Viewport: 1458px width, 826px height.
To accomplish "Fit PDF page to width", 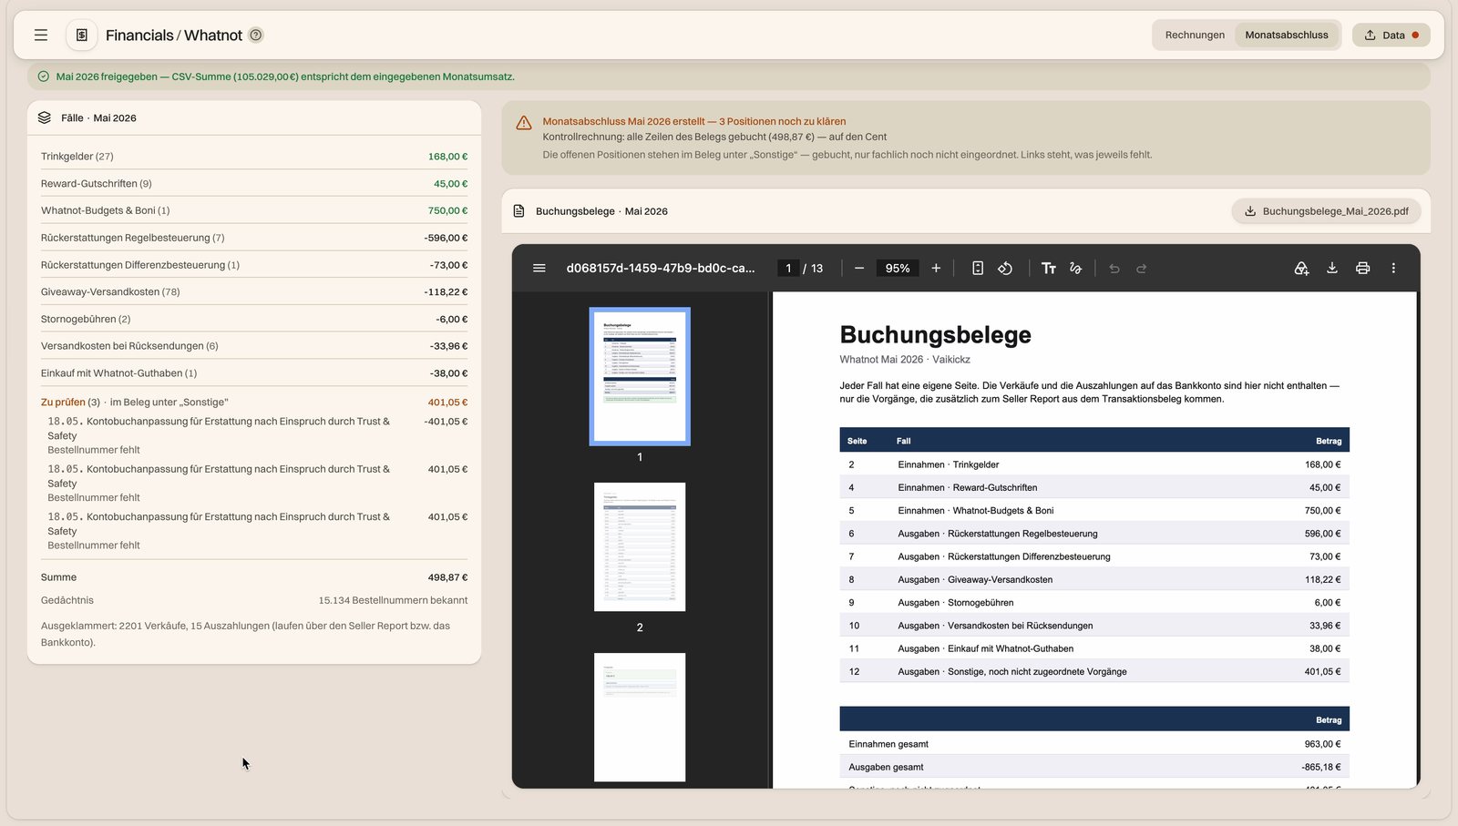I will pos(978,268).
